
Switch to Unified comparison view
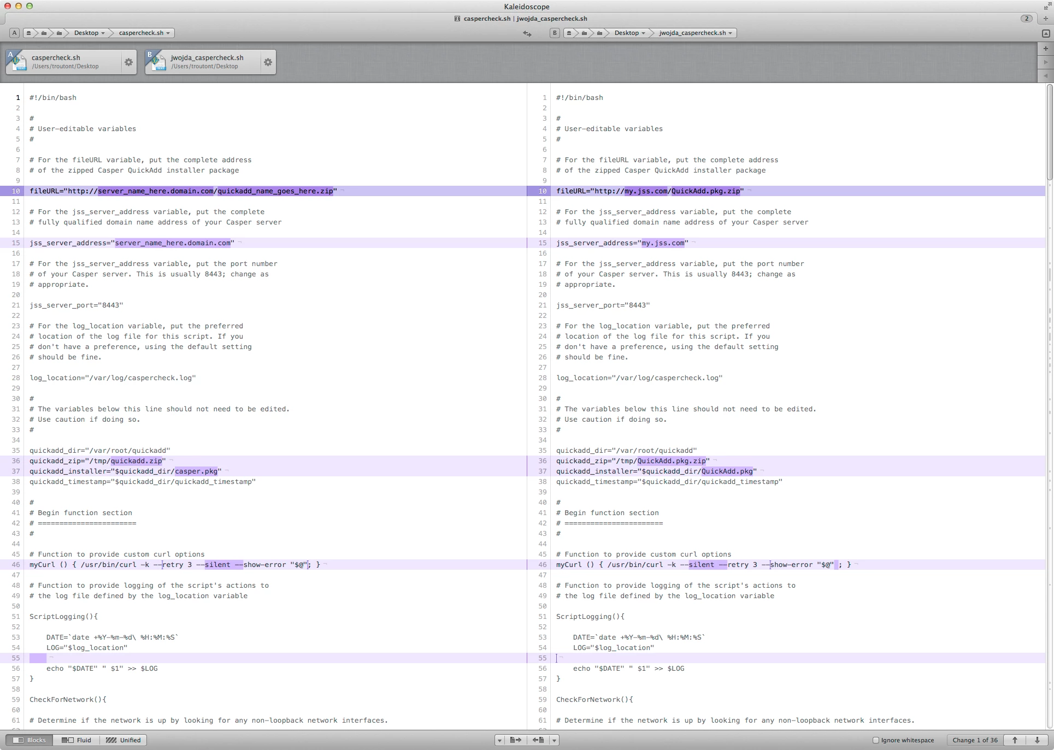(123, 740)
